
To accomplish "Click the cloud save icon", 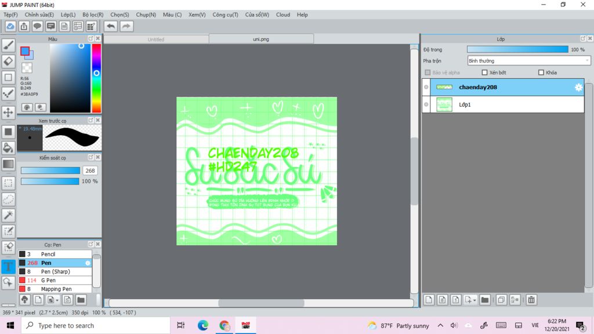I will click(x=10, y=26).
